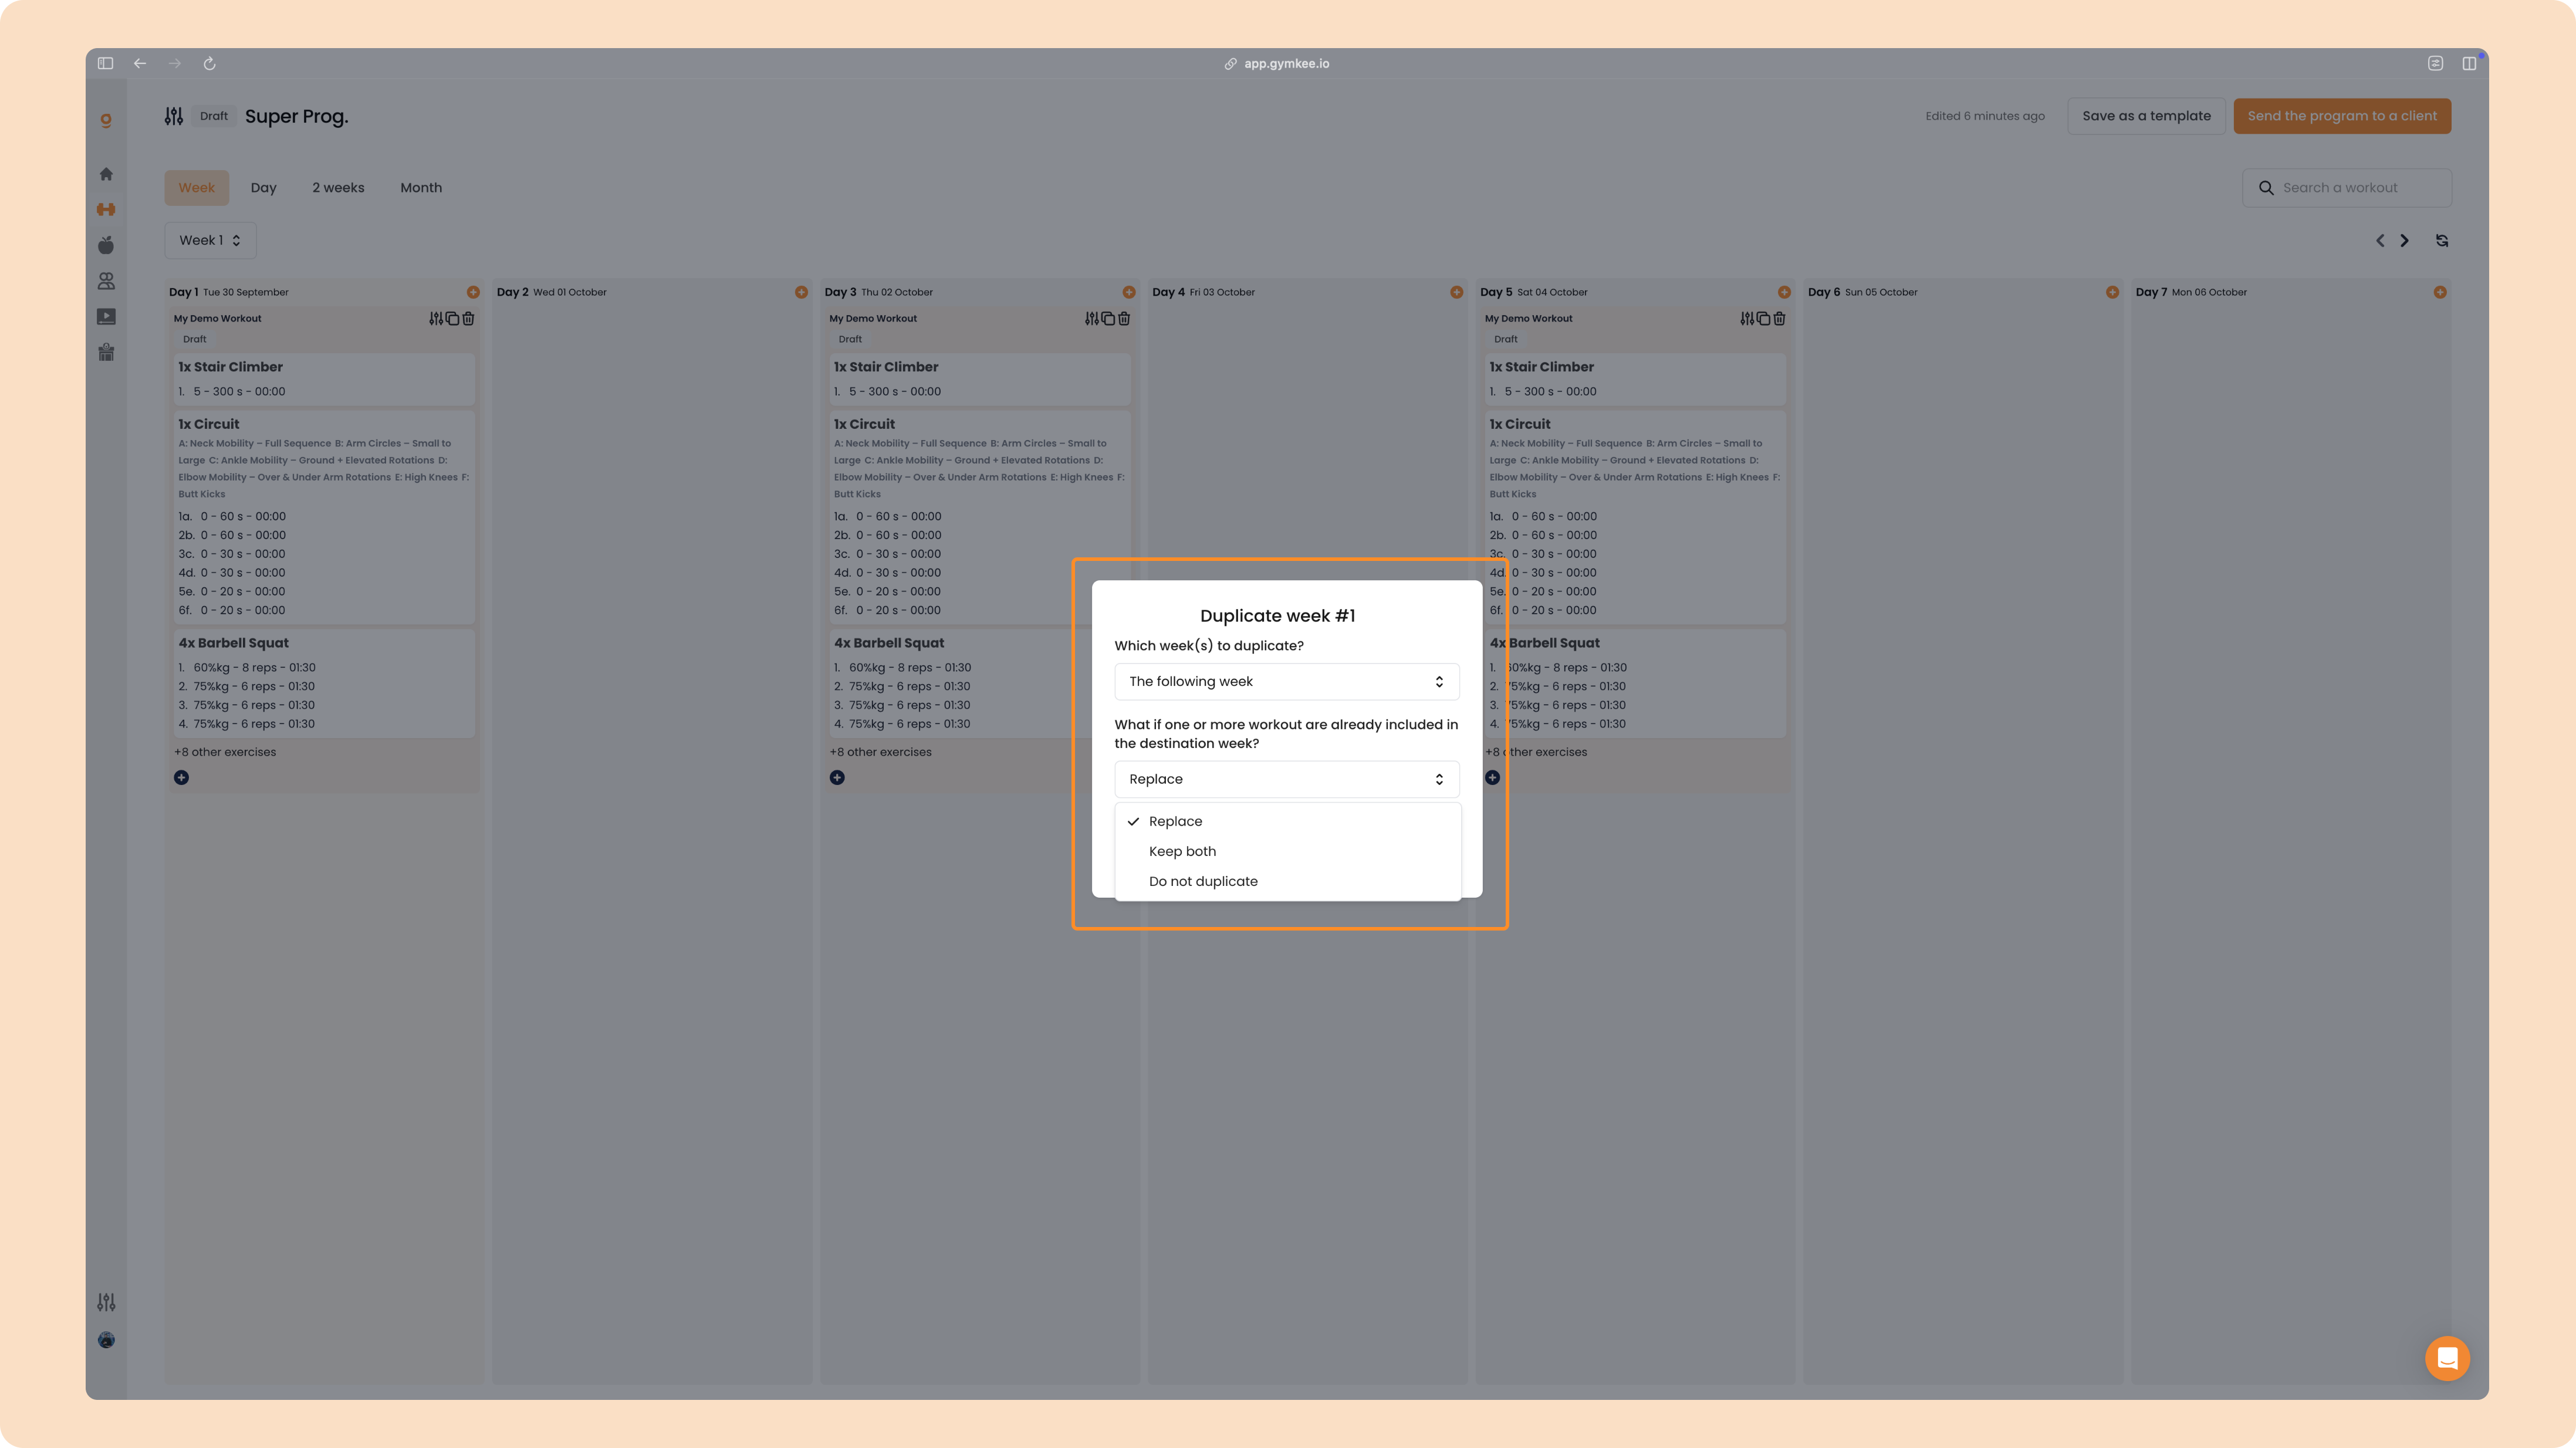Screen dimensions: 2576x1448
Task: Toggle the browser sidebar panel
Action: tap(105, 63)
